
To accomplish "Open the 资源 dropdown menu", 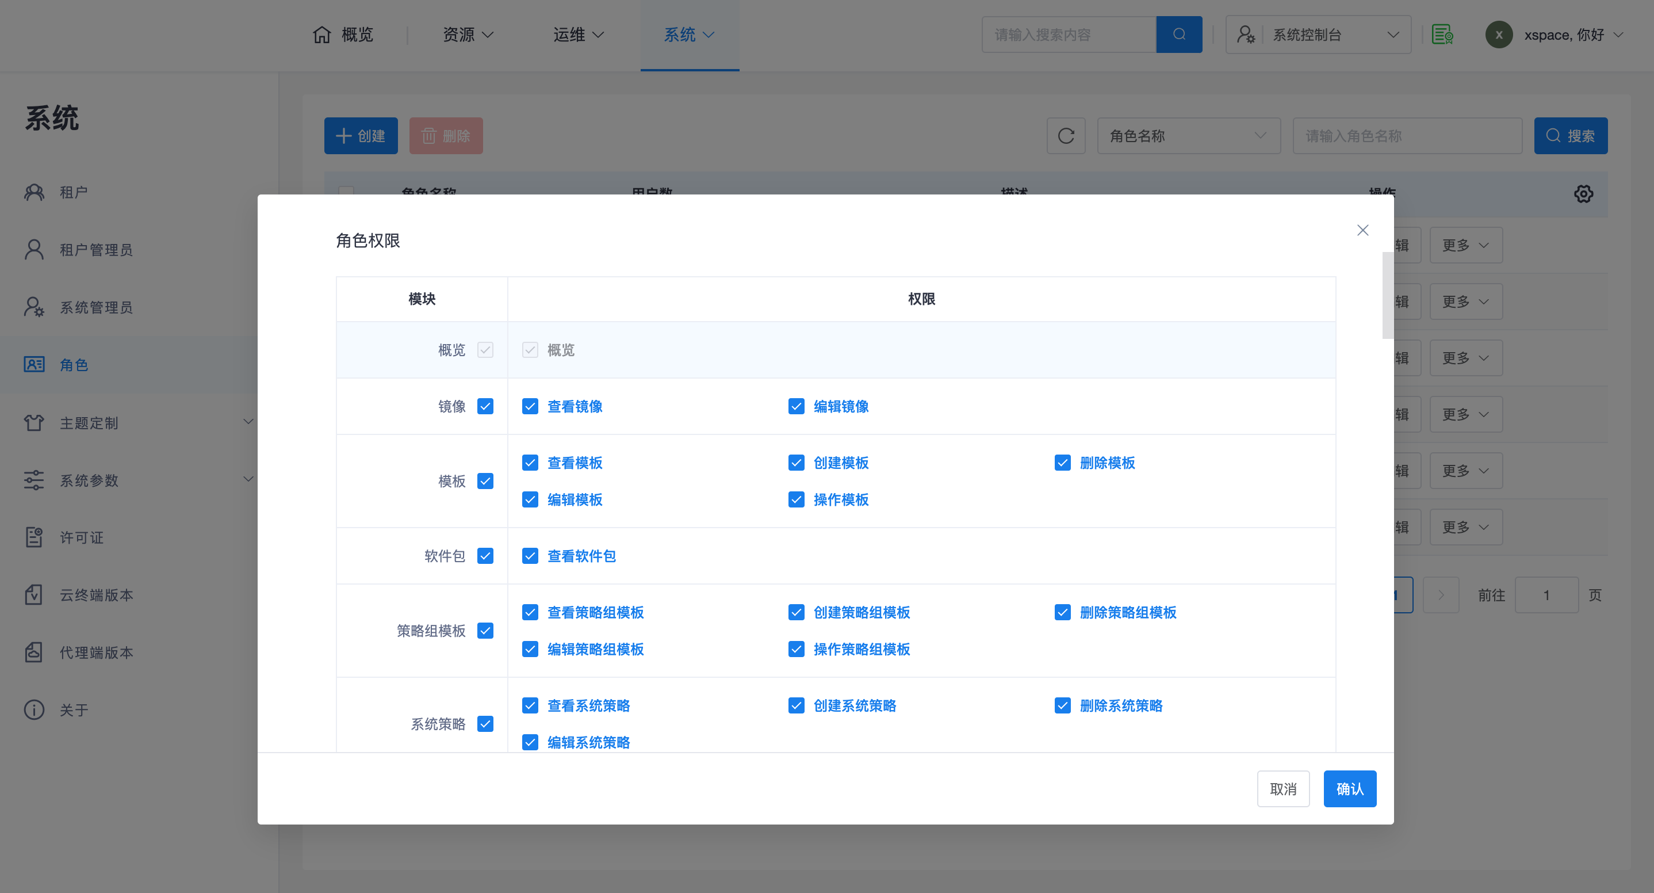I will click(468, 35).
